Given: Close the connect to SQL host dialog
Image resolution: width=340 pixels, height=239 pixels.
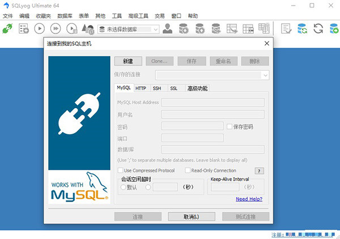Looking at the screenshot, I should 267,44.
